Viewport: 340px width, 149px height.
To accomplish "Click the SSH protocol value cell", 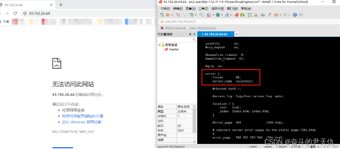I will [184, 131].
